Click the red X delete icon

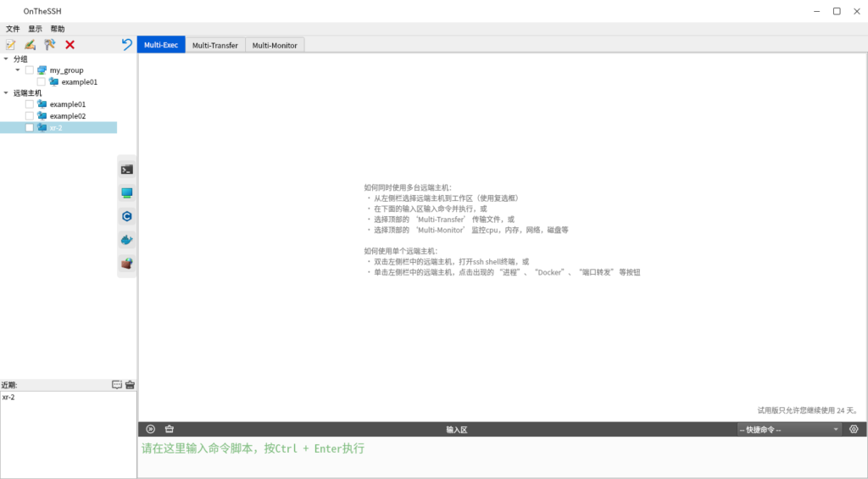pyautogui.click(x=70, y=44)
